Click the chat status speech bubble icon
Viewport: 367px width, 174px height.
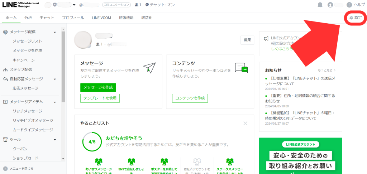pyautogui.click(x=147, y=5)
